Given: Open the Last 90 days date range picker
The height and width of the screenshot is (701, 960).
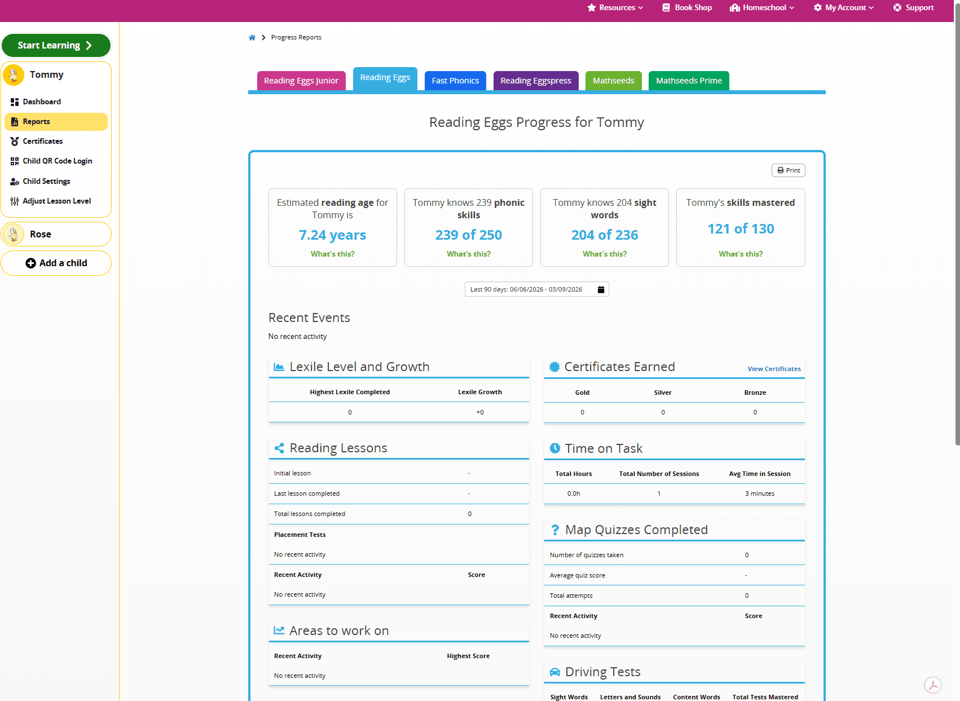Looking at the screenshot, I should coord(537,289).
